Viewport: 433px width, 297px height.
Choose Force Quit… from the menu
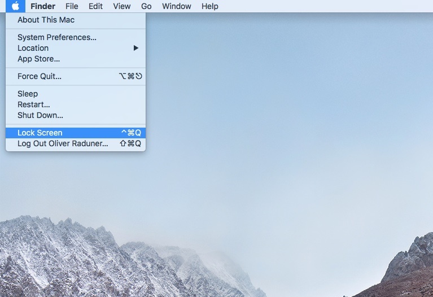[x=76, y=76]
